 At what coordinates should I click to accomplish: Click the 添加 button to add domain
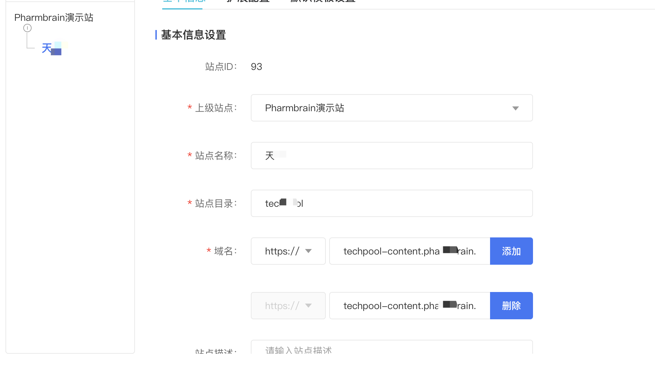pyautogui.click(x=511, y=251)
